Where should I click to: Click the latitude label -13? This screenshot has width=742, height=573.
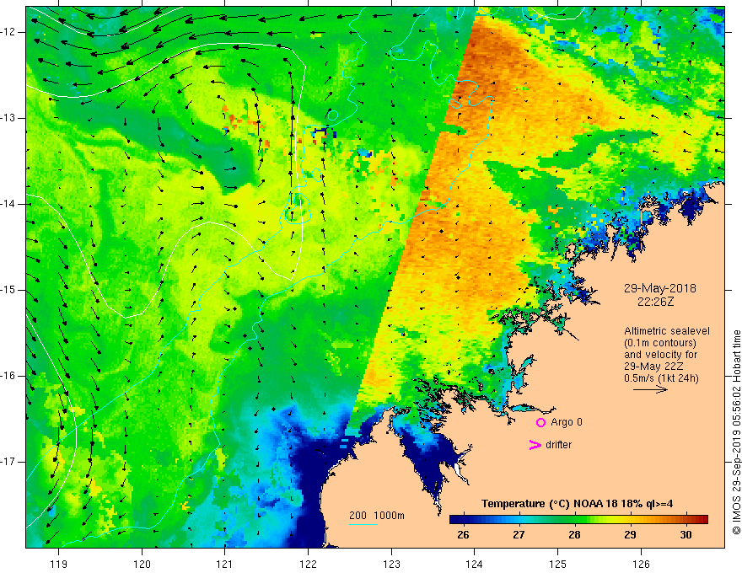(9, 118)
